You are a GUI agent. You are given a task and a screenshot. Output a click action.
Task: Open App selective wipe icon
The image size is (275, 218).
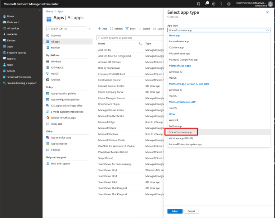pyautogui.click(x=48, y=137)
